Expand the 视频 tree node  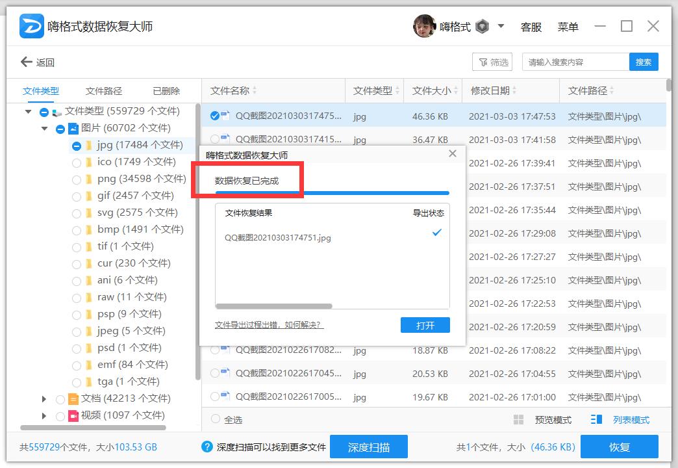click(44, 415)
